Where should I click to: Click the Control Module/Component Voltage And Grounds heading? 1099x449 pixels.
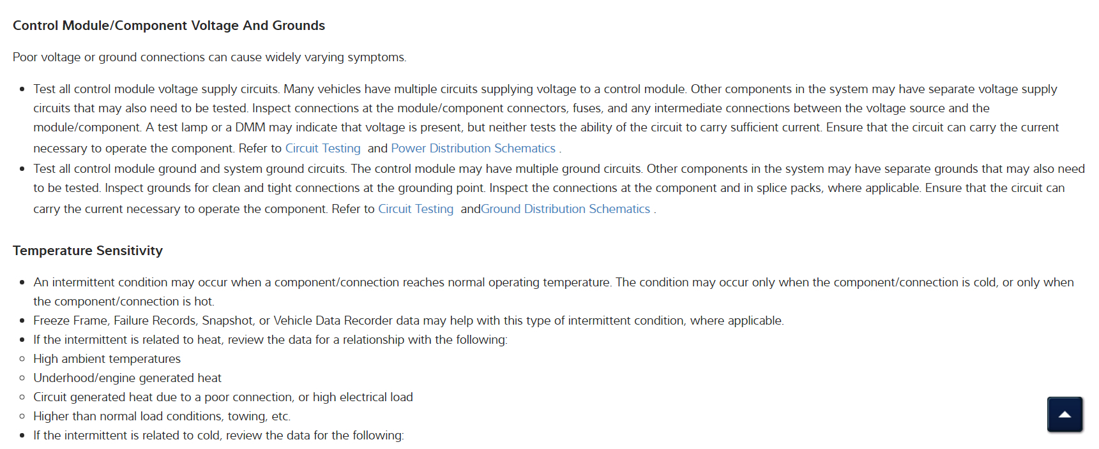(x=169, y=26)
